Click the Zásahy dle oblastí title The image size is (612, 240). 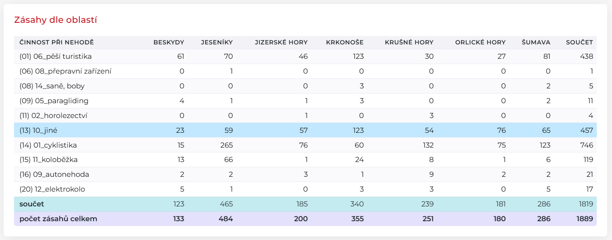(55, 20)
